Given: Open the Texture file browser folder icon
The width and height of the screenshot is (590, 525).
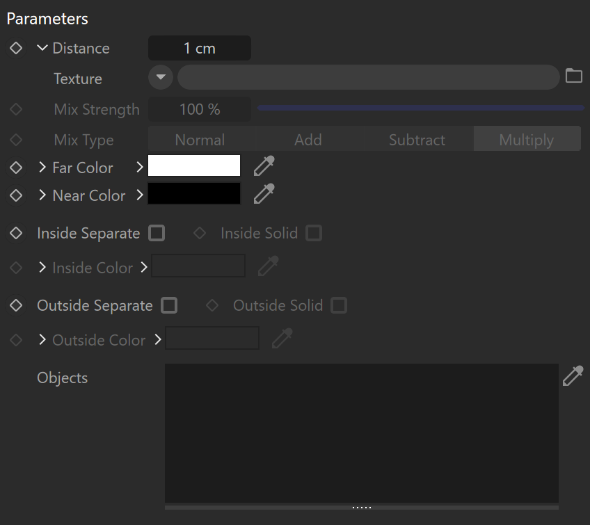Looking at the screenshot, I should coord(574,76).
